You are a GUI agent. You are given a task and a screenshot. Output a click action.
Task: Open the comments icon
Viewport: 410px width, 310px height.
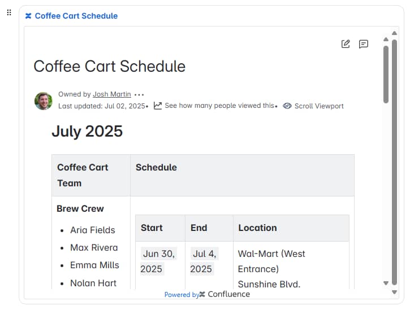pos(364,44)
